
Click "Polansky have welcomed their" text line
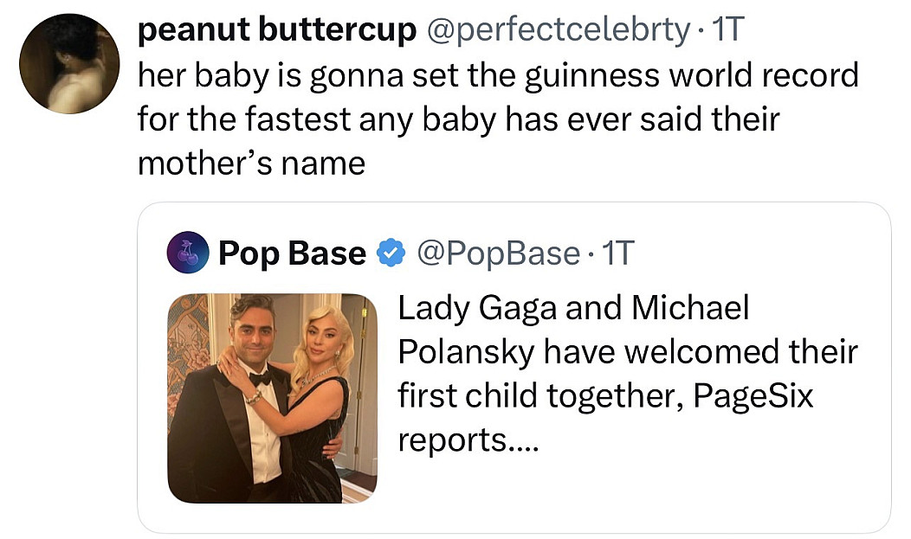(628, 351)
